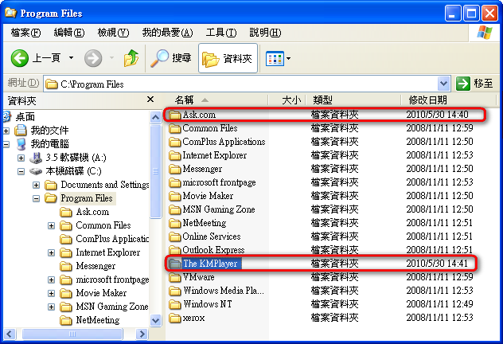Viewport: 503px width, 344px height.
Task: Sort by Size (大小) column header
Action: coord(287,100)
